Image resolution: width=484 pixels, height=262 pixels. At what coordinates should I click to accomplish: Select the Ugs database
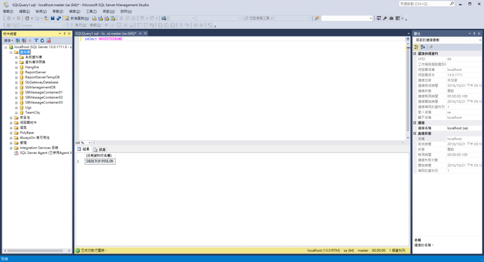tap(28, 108)
